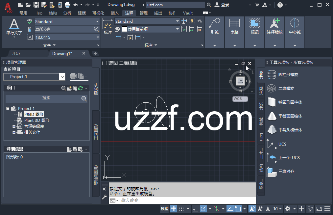This screenshot has height=215, width=333.
Task: Open the 常用 ribbon tab
Action: tap(23, 13)
